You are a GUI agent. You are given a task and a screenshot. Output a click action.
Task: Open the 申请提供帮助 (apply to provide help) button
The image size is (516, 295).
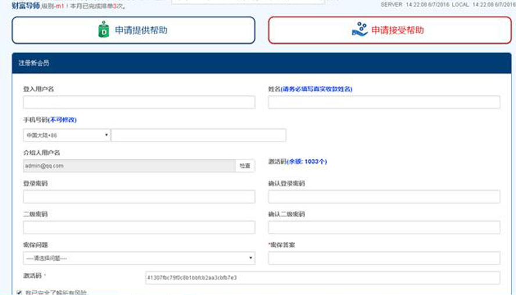(134, 30)
